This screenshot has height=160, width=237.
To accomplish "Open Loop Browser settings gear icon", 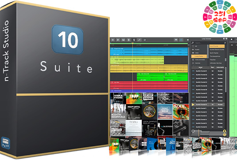I will click(x=224, y=39).
